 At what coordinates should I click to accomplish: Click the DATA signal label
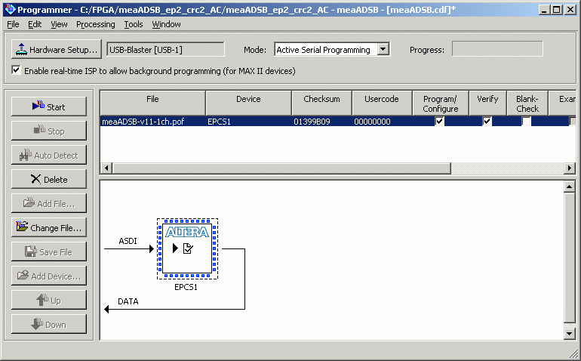point(128,301)
